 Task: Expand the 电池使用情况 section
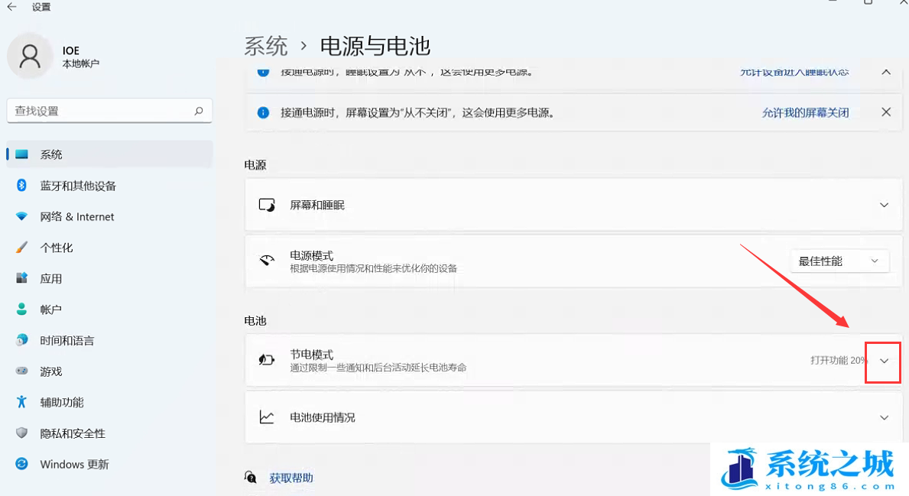884,417
